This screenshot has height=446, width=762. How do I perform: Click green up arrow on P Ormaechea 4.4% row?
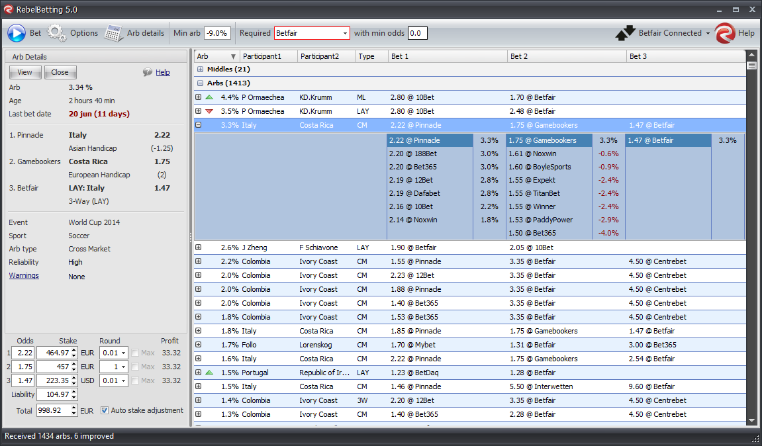coord(209,97)
